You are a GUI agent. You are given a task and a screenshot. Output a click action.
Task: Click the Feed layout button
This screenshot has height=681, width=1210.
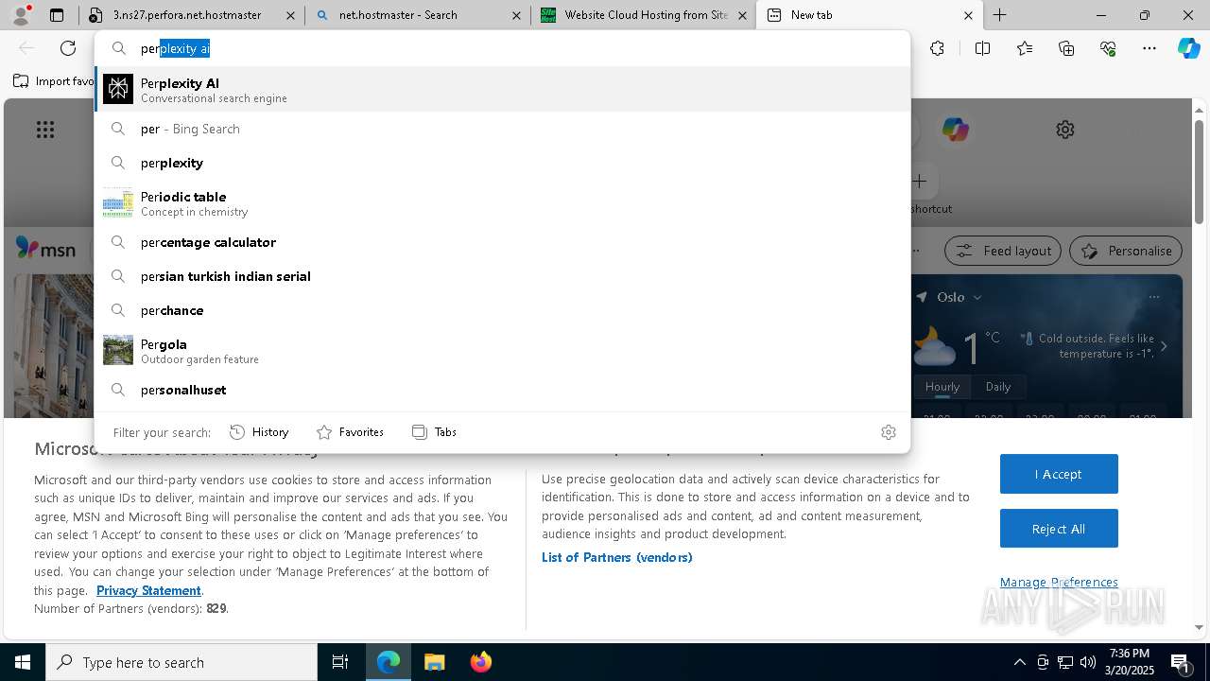[x=1003, y=251]
